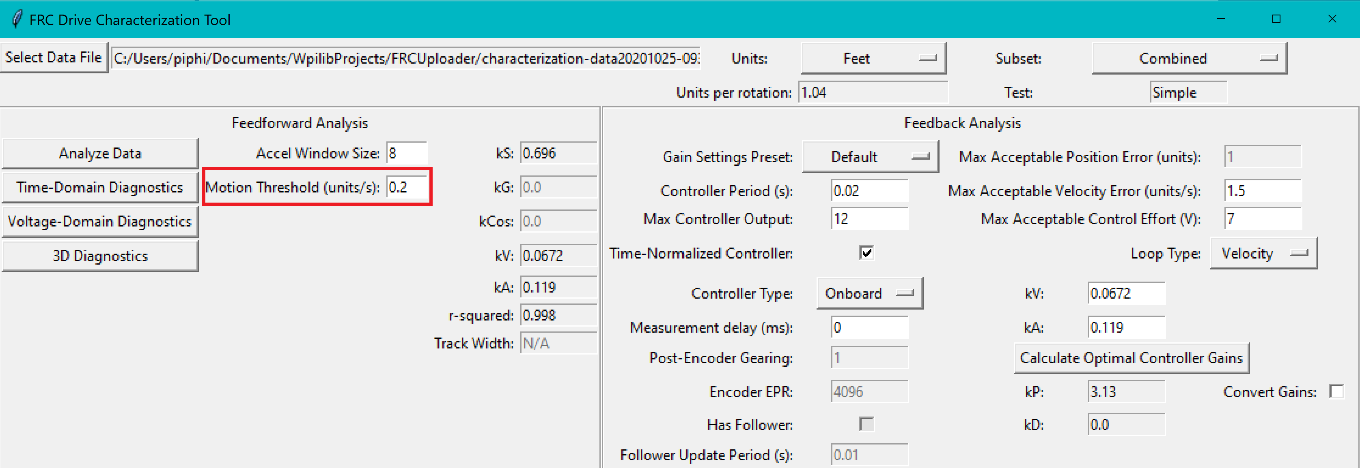Open 3D Diagnostics
The width and height of the screenshot is (1360, 468).
click(100, 256)
